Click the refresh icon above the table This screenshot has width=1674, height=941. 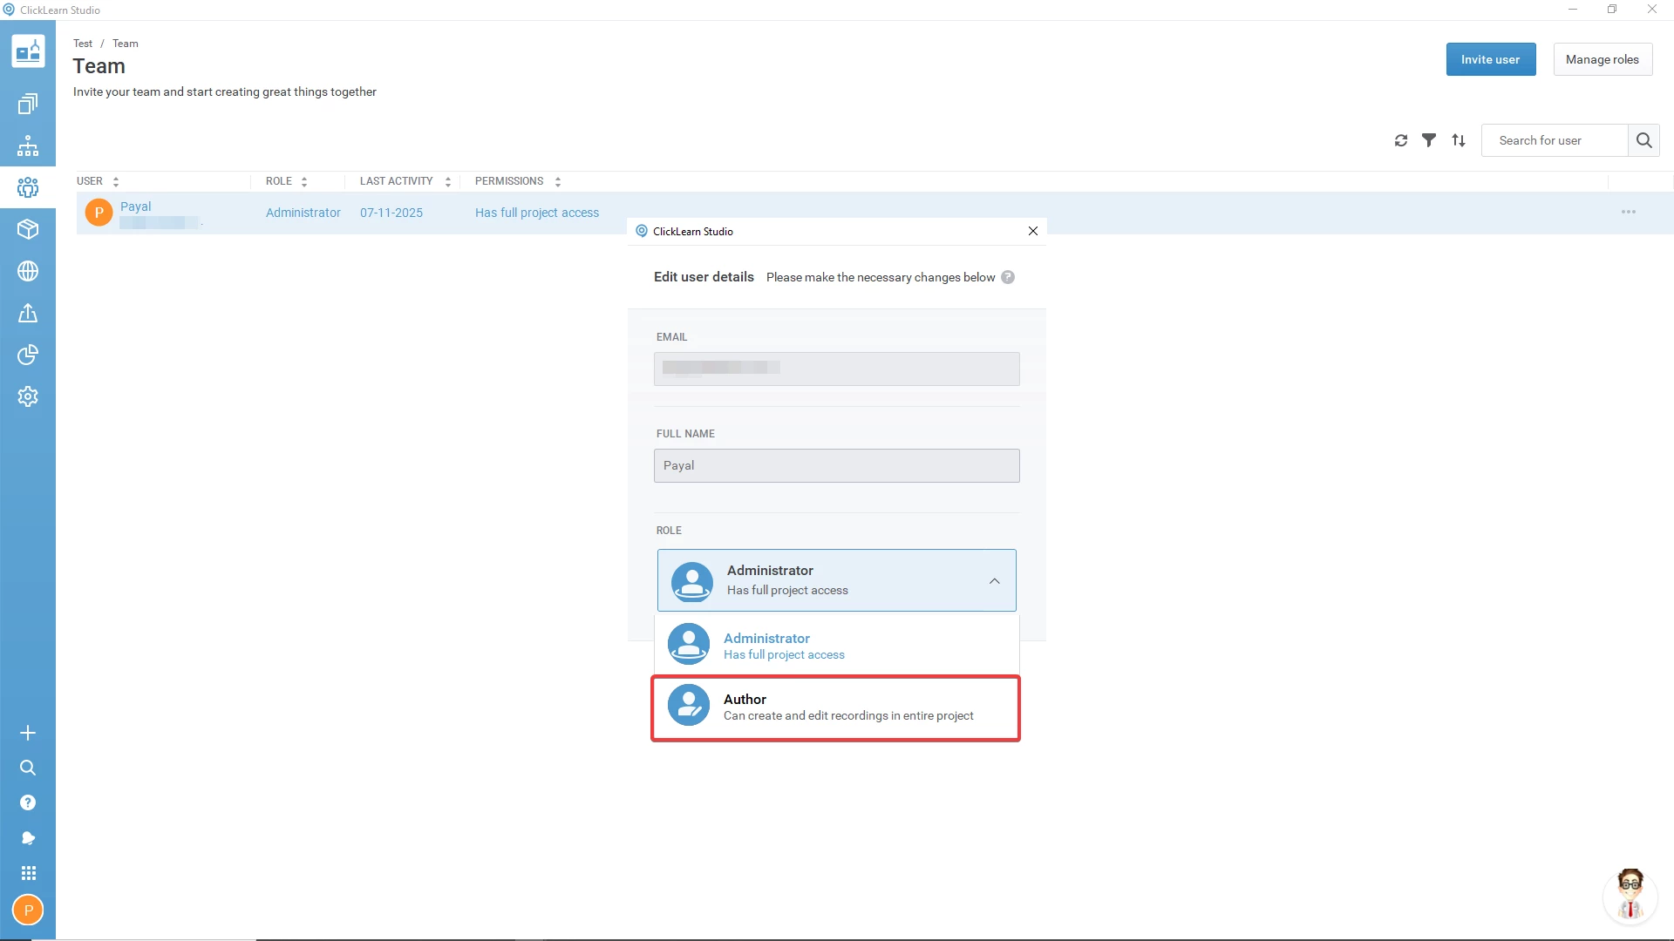[1401, 140]
